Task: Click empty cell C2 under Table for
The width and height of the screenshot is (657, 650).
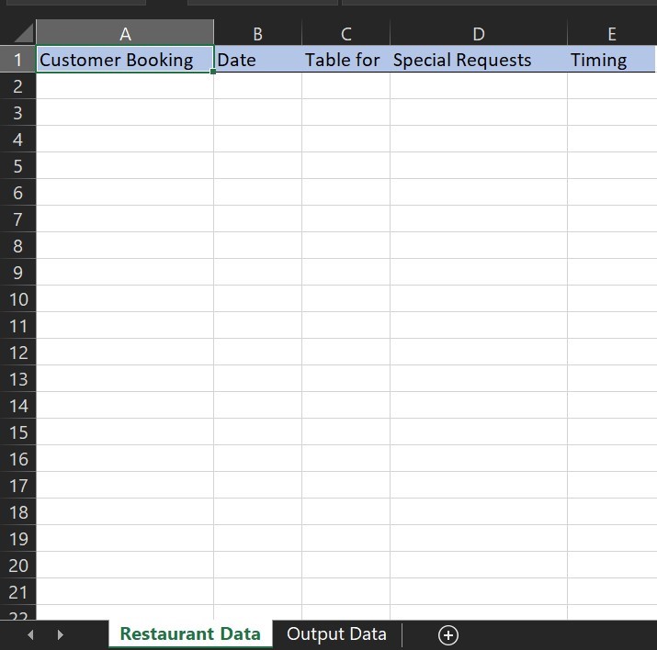Action: click(345, 86)
